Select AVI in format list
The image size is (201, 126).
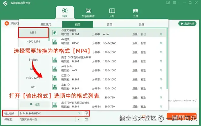point(33,87)
